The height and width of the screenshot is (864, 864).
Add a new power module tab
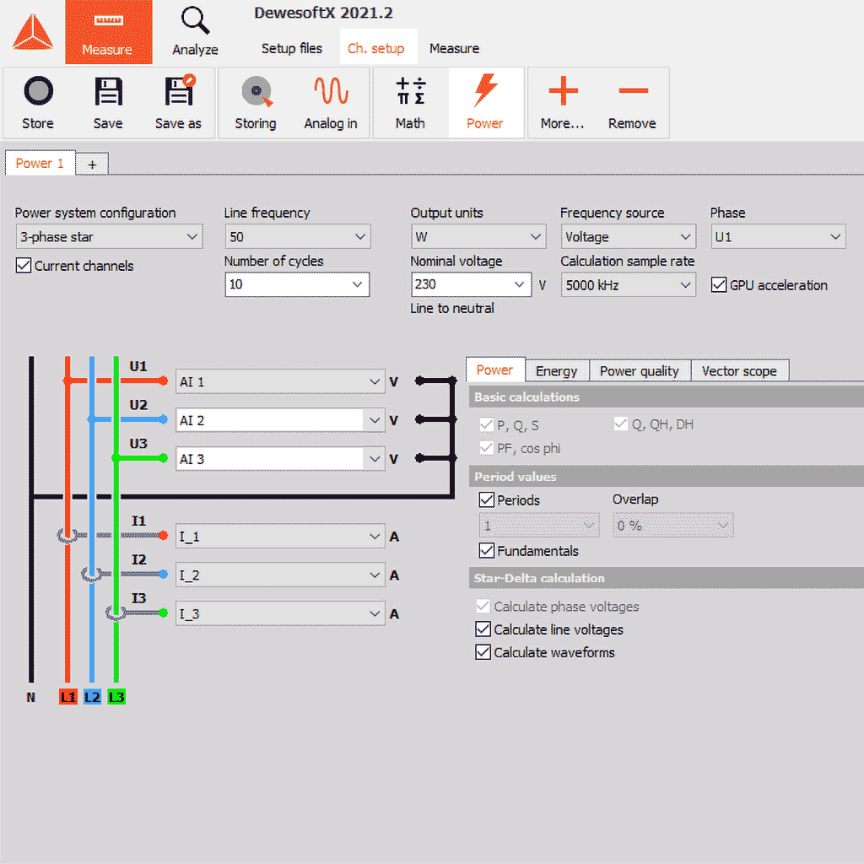[92, 165]
